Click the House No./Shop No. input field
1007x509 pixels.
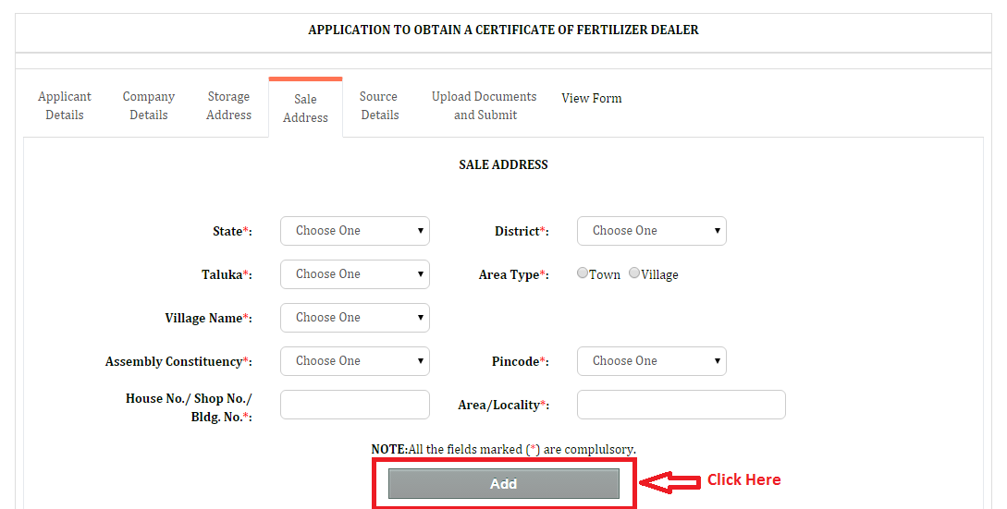[x=355, y=405]
